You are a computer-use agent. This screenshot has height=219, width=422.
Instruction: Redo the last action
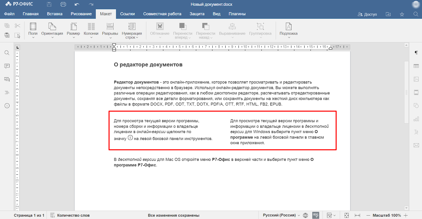(x=91, y=4)
